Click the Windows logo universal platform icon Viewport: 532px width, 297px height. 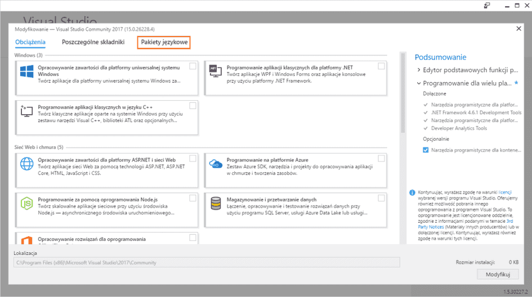(26, 72)
